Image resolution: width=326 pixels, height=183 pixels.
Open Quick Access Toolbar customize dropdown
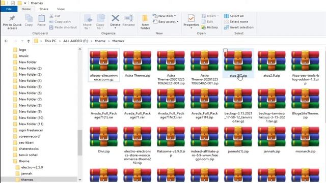tap(25, 3)
